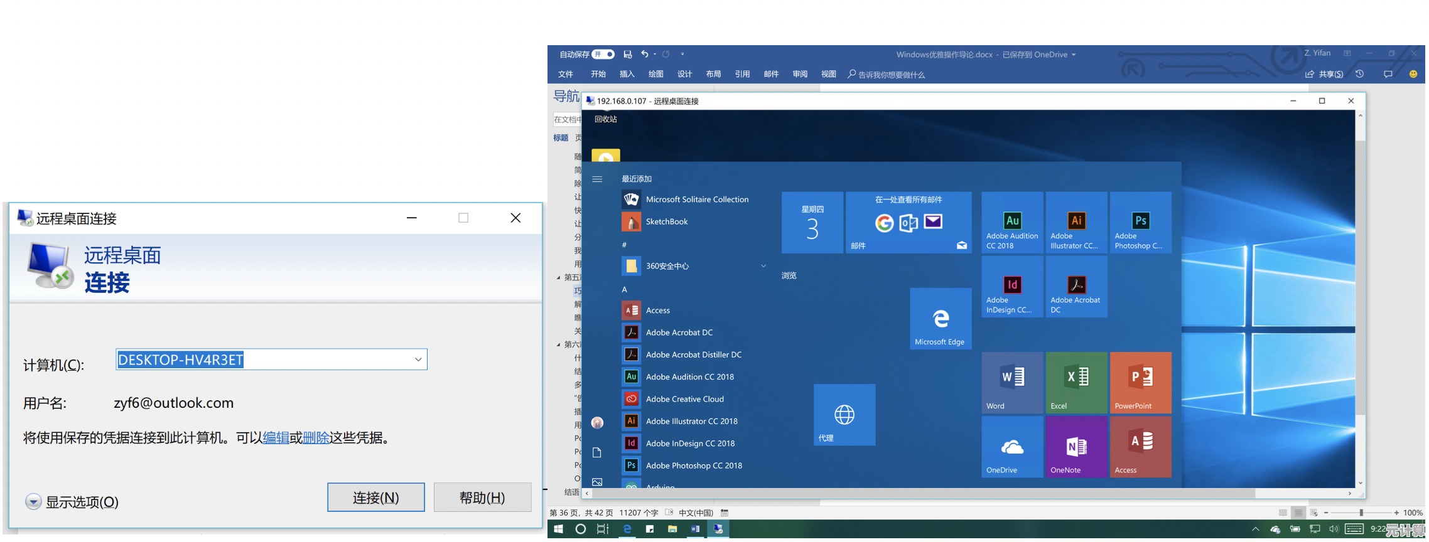
Task: Open the File (文件) menu in Word
Action: (x=566, y=74)
